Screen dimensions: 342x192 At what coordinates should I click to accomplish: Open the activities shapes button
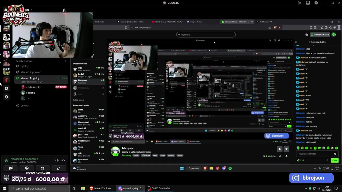[43, 168]
